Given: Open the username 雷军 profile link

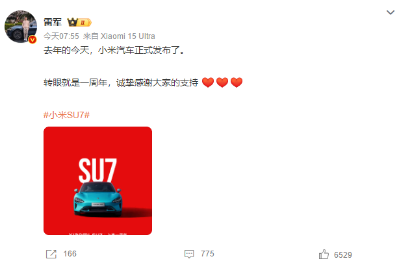Looking at the screenshot, I should [x=53, y=22].
